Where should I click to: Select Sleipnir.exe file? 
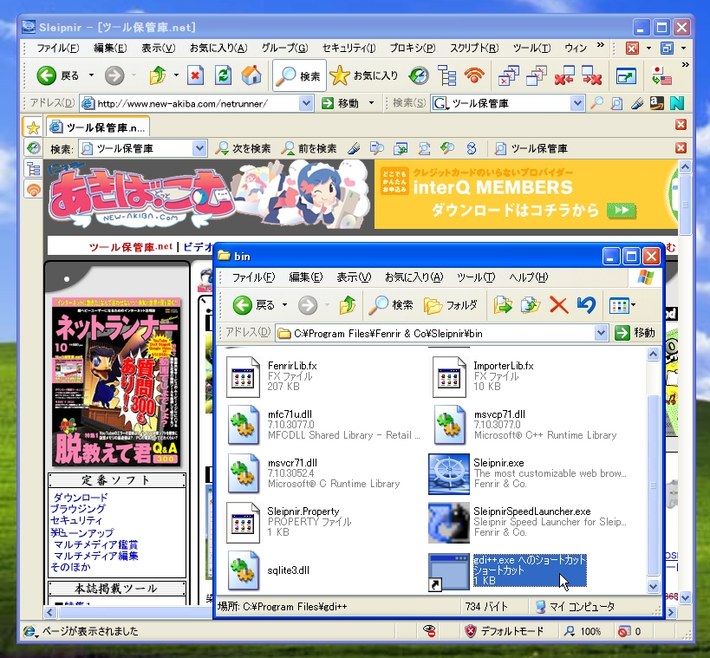tap(528, 473)
